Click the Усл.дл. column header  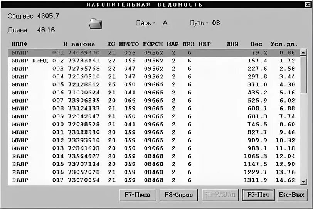(x=284, y=44)
